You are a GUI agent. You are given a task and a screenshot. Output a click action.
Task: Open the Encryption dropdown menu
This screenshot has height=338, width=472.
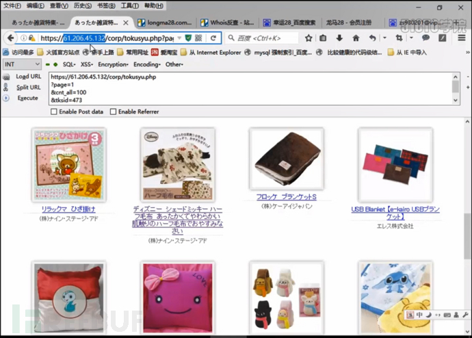(x=113, y=64)
